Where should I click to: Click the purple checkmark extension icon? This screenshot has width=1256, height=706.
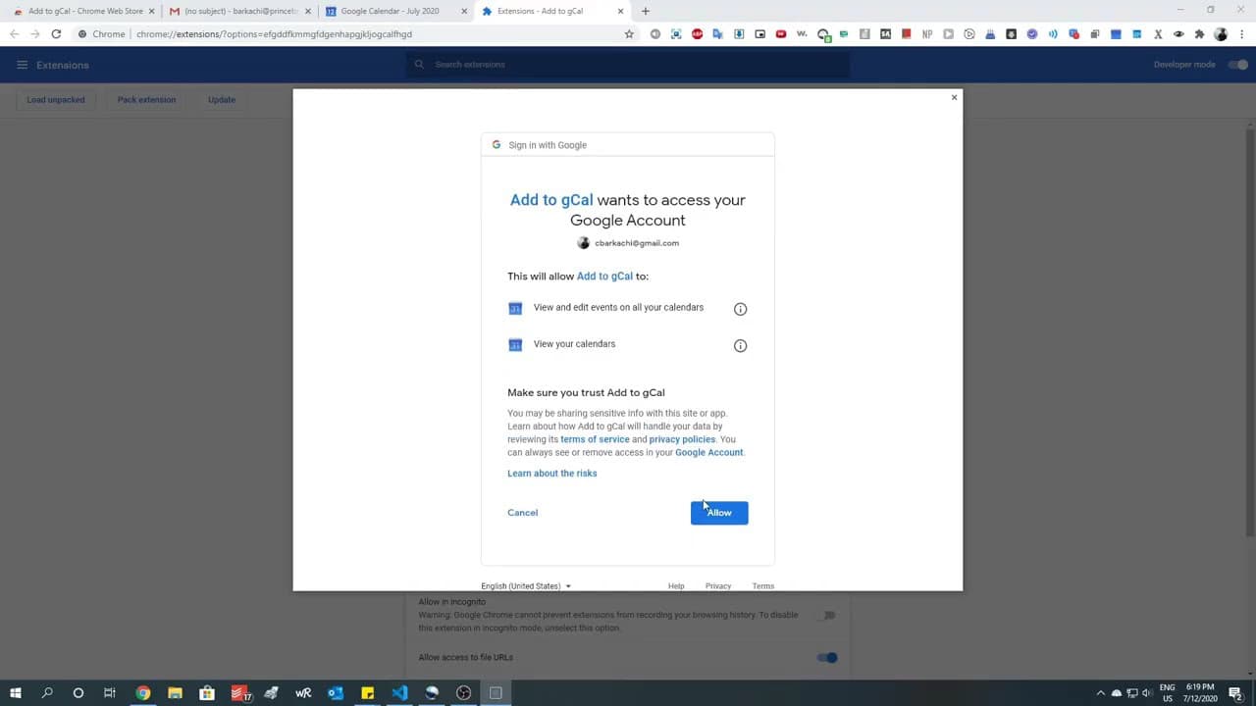coord(1032,34)
